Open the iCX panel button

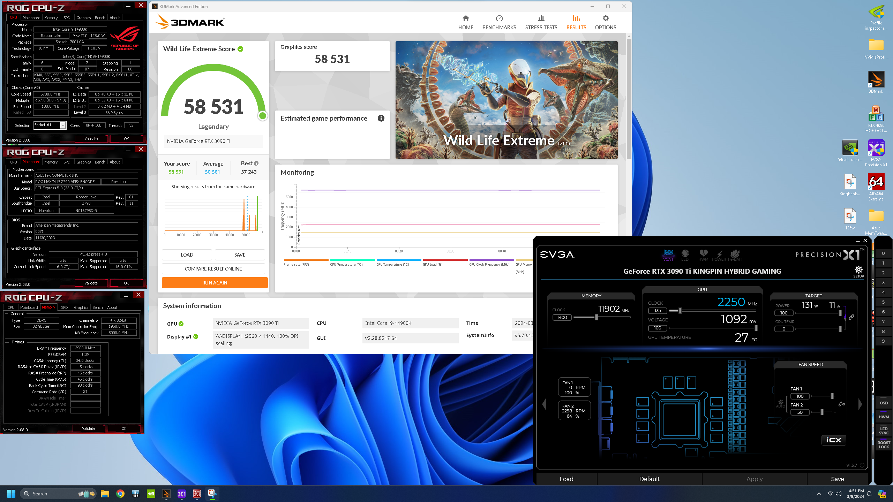[834, 440]
